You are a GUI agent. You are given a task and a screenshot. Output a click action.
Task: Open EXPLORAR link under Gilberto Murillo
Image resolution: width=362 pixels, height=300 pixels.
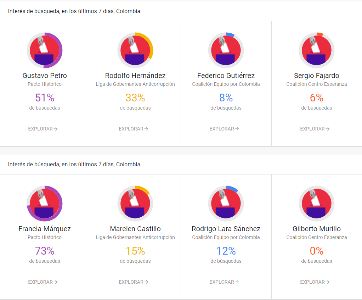coord(315,282)
